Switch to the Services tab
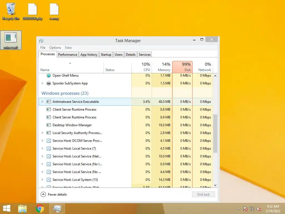Screen dimensions: 285x214 pos(145,55)
